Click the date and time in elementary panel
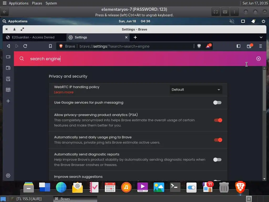The width and height of the screenshot is (269, 202). 134,21
